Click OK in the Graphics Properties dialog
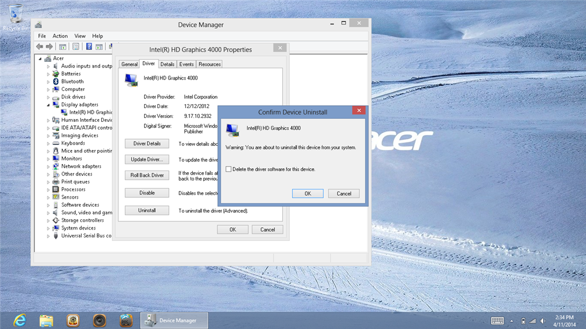The width and height of the screenshot is (586, 329). (x=232, y=229)
